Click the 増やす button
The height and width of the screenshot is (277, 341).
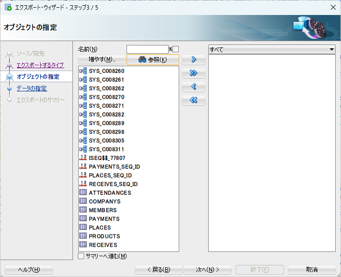pos(102,60)
